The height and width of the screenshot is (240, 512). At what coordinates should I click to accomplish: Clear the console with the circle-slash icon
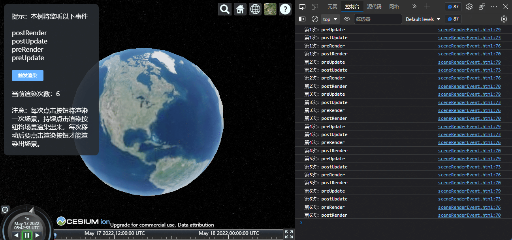(x=315, y=19)
